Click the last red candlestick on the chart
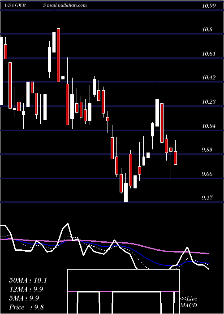Viewport: 224px width, 314px height. pos(176,158)
